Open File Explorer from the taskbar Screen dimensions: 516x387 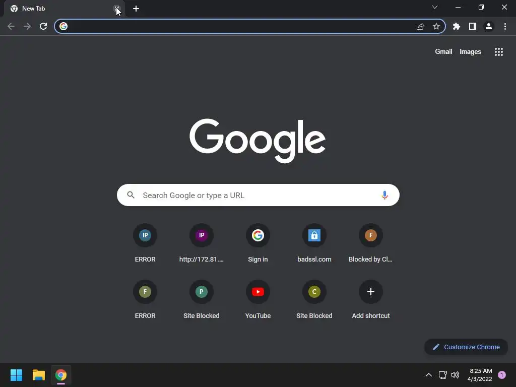pyautogui.click(x=38, y=375)
